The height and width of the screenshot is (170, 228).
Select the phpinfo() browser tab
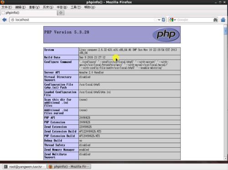[x=29, y=13]
